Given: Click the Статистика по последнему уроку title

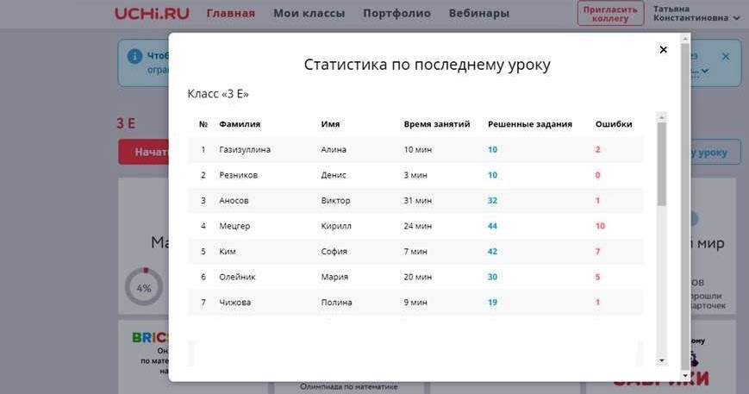Looking at the screenshot, I should point(427,65).
